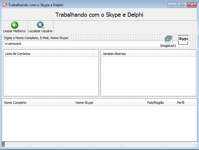This screenshot has height=150, width=199.
Task: Click inside the empty Janelas Abertas list
Action: [x=149, y=76]
